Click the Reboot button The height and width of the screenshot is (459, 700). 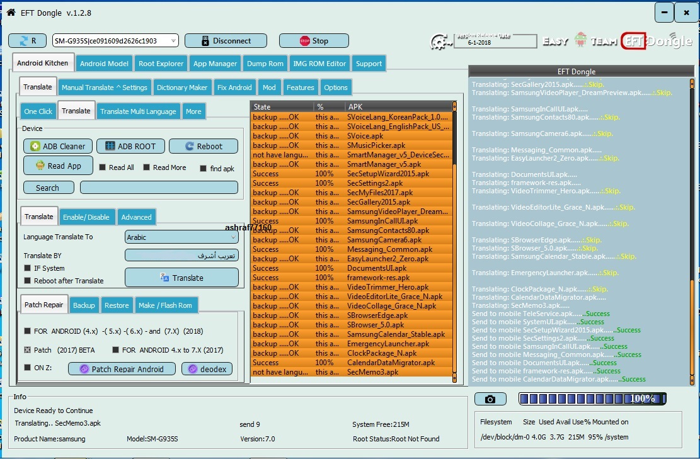[x=204, y=146]
